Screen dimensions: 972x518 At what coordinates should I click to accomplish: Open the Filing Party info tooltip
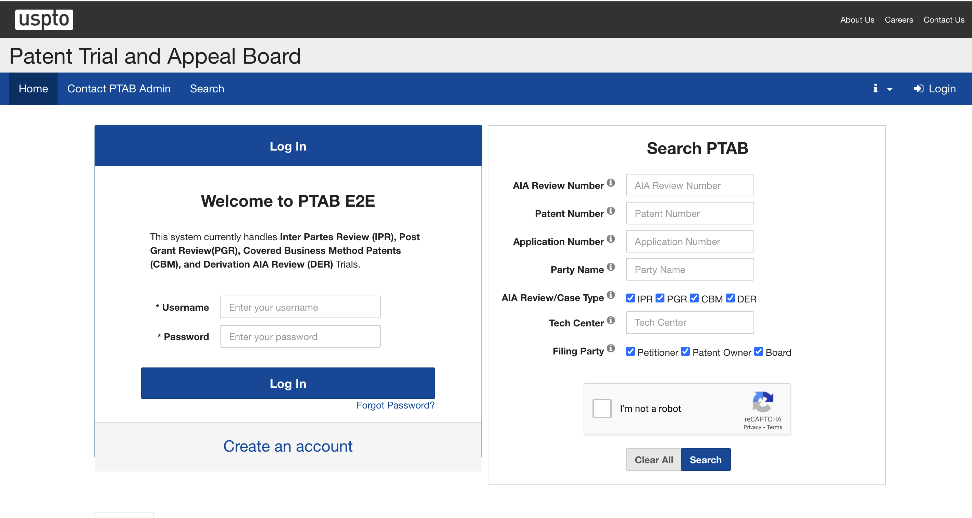click(611, 348)
